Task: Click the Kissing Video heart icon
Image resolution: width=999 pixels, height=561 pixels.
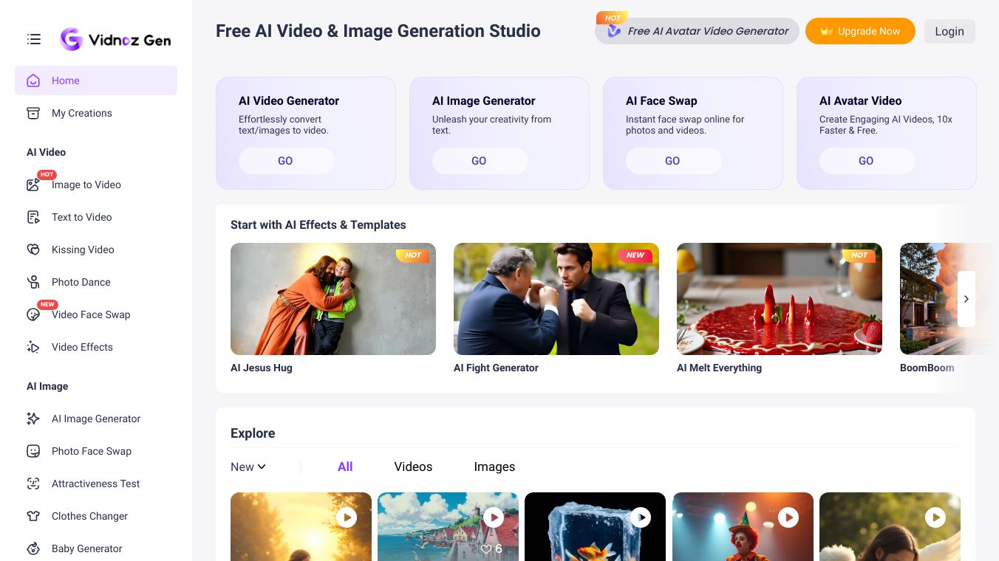Action: coord(33,249)
